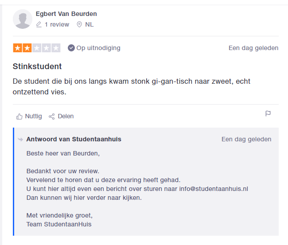The height and width of the screenshot is (245, 288).
Task: Click the pencil review count icon
Action: click(x=39, y=24)
